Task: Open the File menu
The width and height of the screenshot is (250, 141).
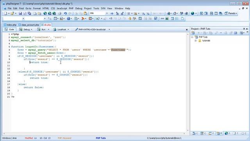Action: pos(9,9)
